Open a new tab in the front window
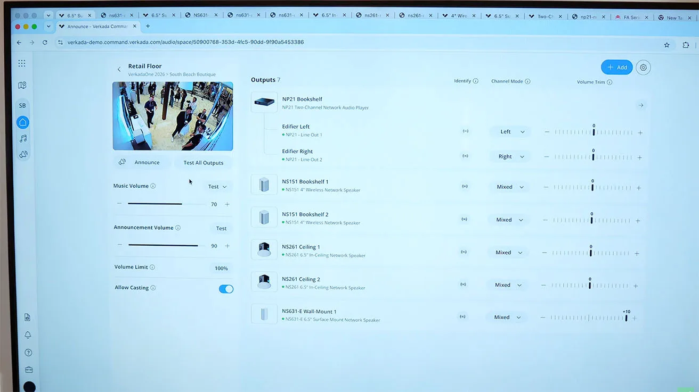Viewport: 699px width, 392px height. click(x=148, y=26)
